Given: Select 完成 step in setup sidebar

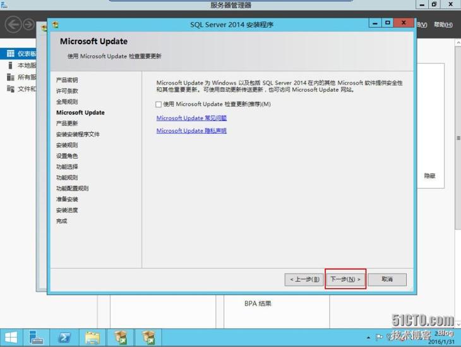Looking at the screenshot, I should pos(62,221).
